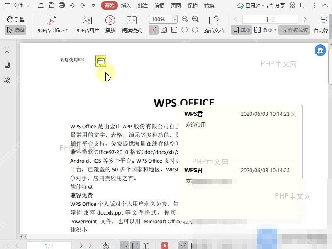332x249 pixels.
Task: Redo the last action
Action: pyautogui.click(x=83, y=5)
